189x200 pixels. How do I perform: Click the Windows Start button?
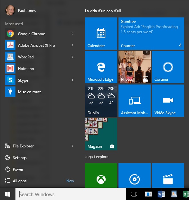point(8,194)
